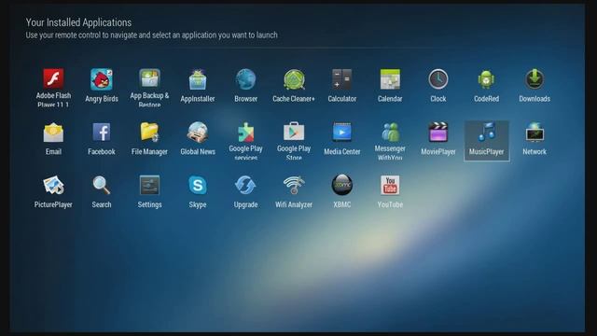Open Google Play Store

click(x=294, y=141)
